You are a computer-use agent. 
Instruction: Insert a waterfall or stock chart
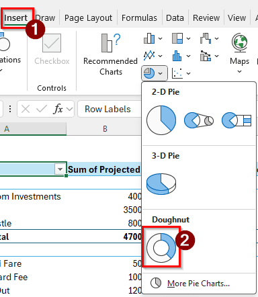206,38
